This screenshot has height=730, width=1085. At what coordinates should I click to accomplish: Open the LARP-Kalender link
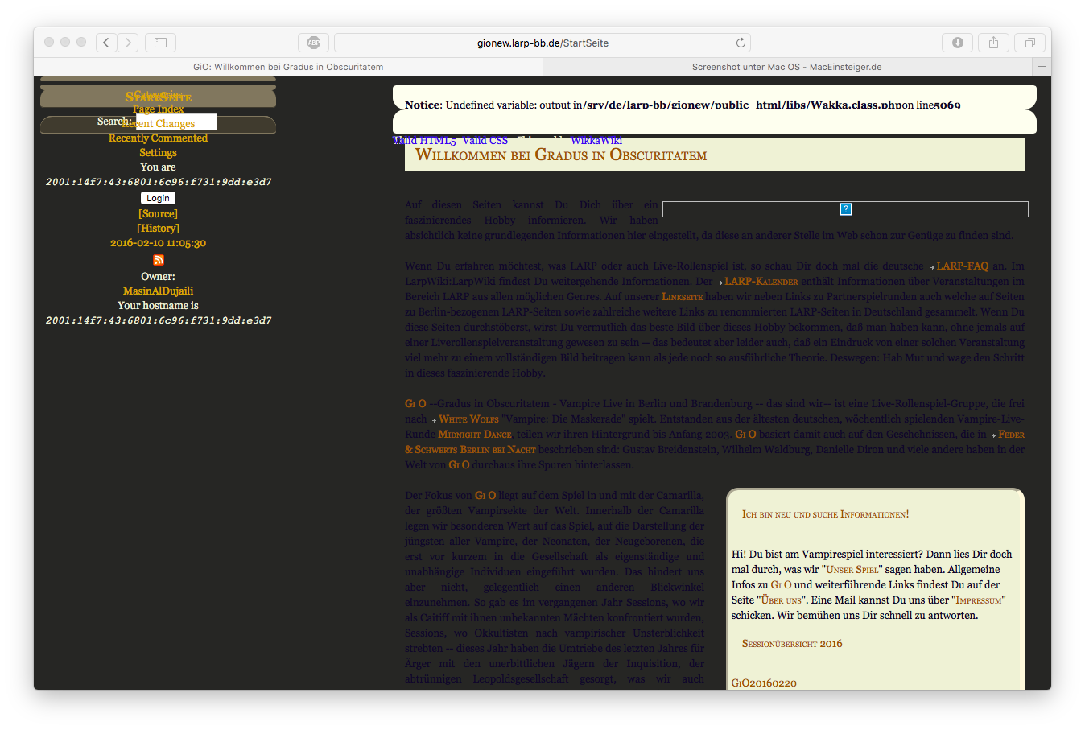761,282
